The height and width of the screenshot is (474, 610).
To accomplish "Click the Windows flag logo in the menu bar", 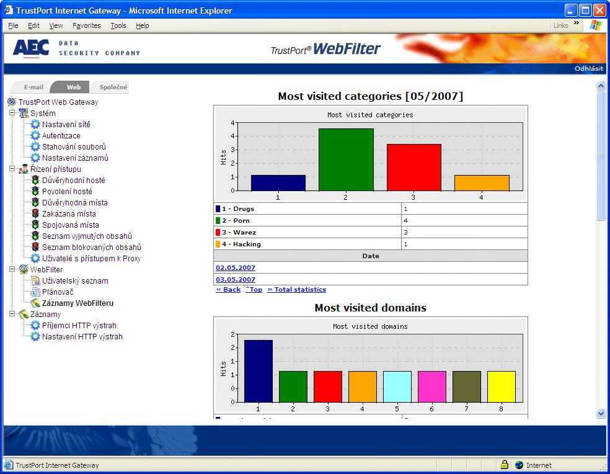I will 595,25.
